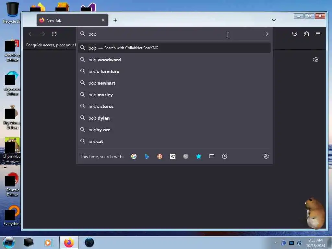Pick suggestion 'bob's furniture'
Screen dimensions: 332x249
[x=174, y=71]
